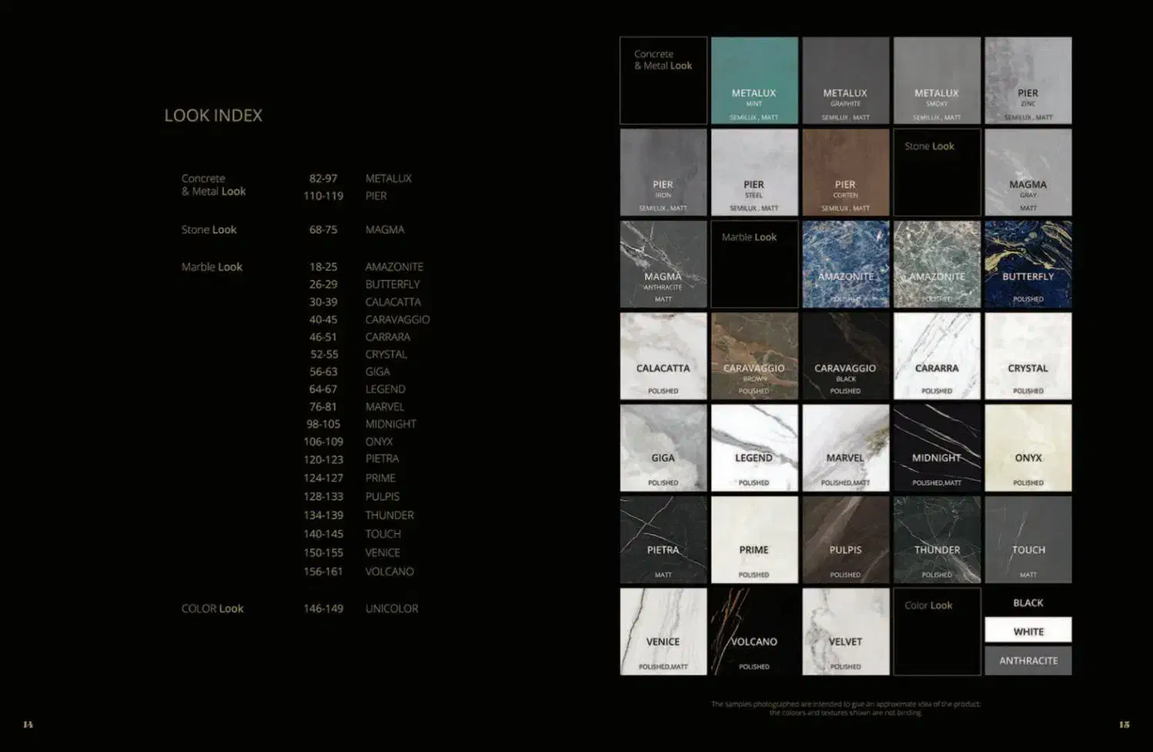
Task: Click the Stone Look heading in the index
Action: [x=209, y=230]
